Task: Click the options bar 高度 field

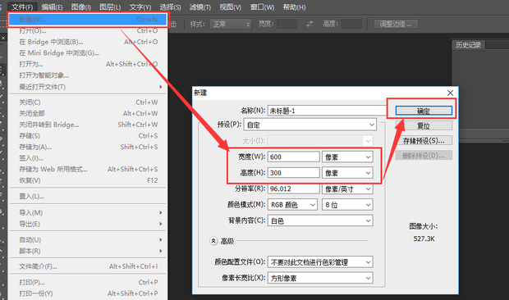Action: click(x=352, y=24)
